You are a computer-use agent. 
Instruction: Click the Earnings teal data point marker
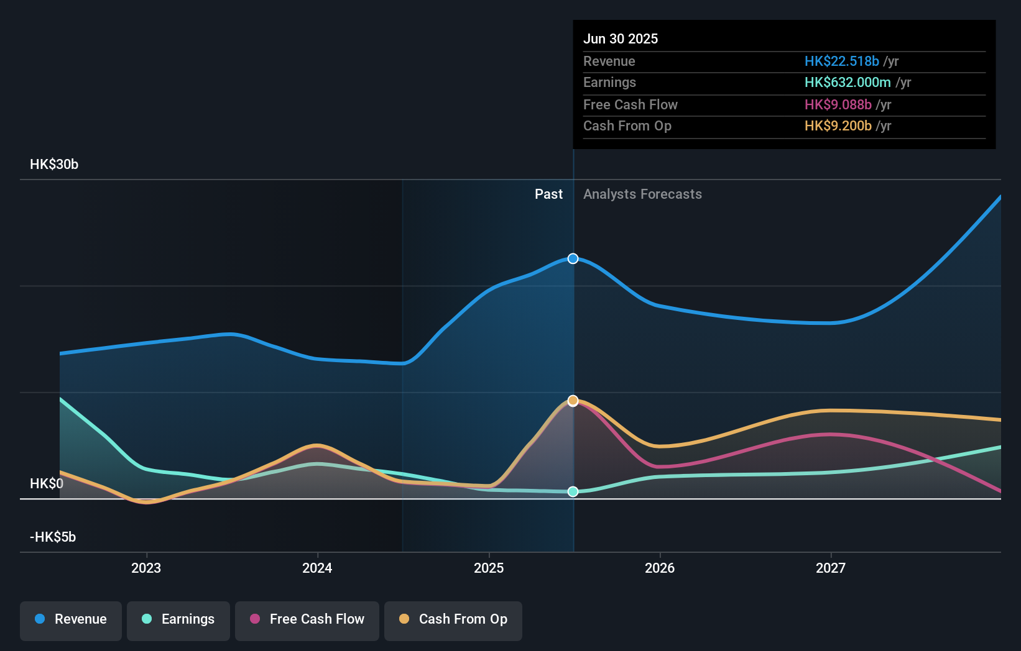point(573,491)
